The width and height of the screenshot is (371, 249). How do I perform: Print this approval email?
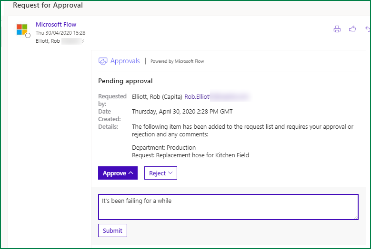click(x=337, y=29)
